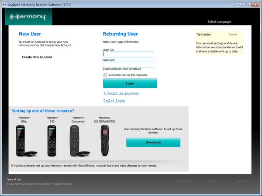Open Support in the Tip Center
262x196 pixels.
click(234, 34)
